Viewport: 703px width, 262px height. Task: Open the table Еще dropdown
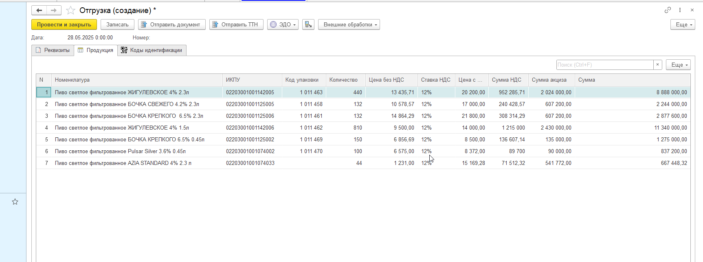678,65
